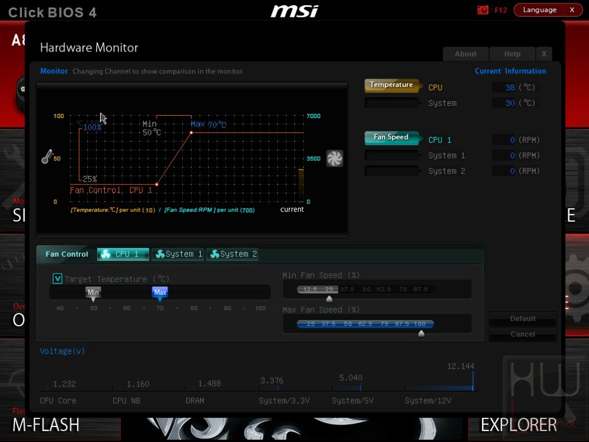Switch to the System 2 fan tab

tap(233, 254)
